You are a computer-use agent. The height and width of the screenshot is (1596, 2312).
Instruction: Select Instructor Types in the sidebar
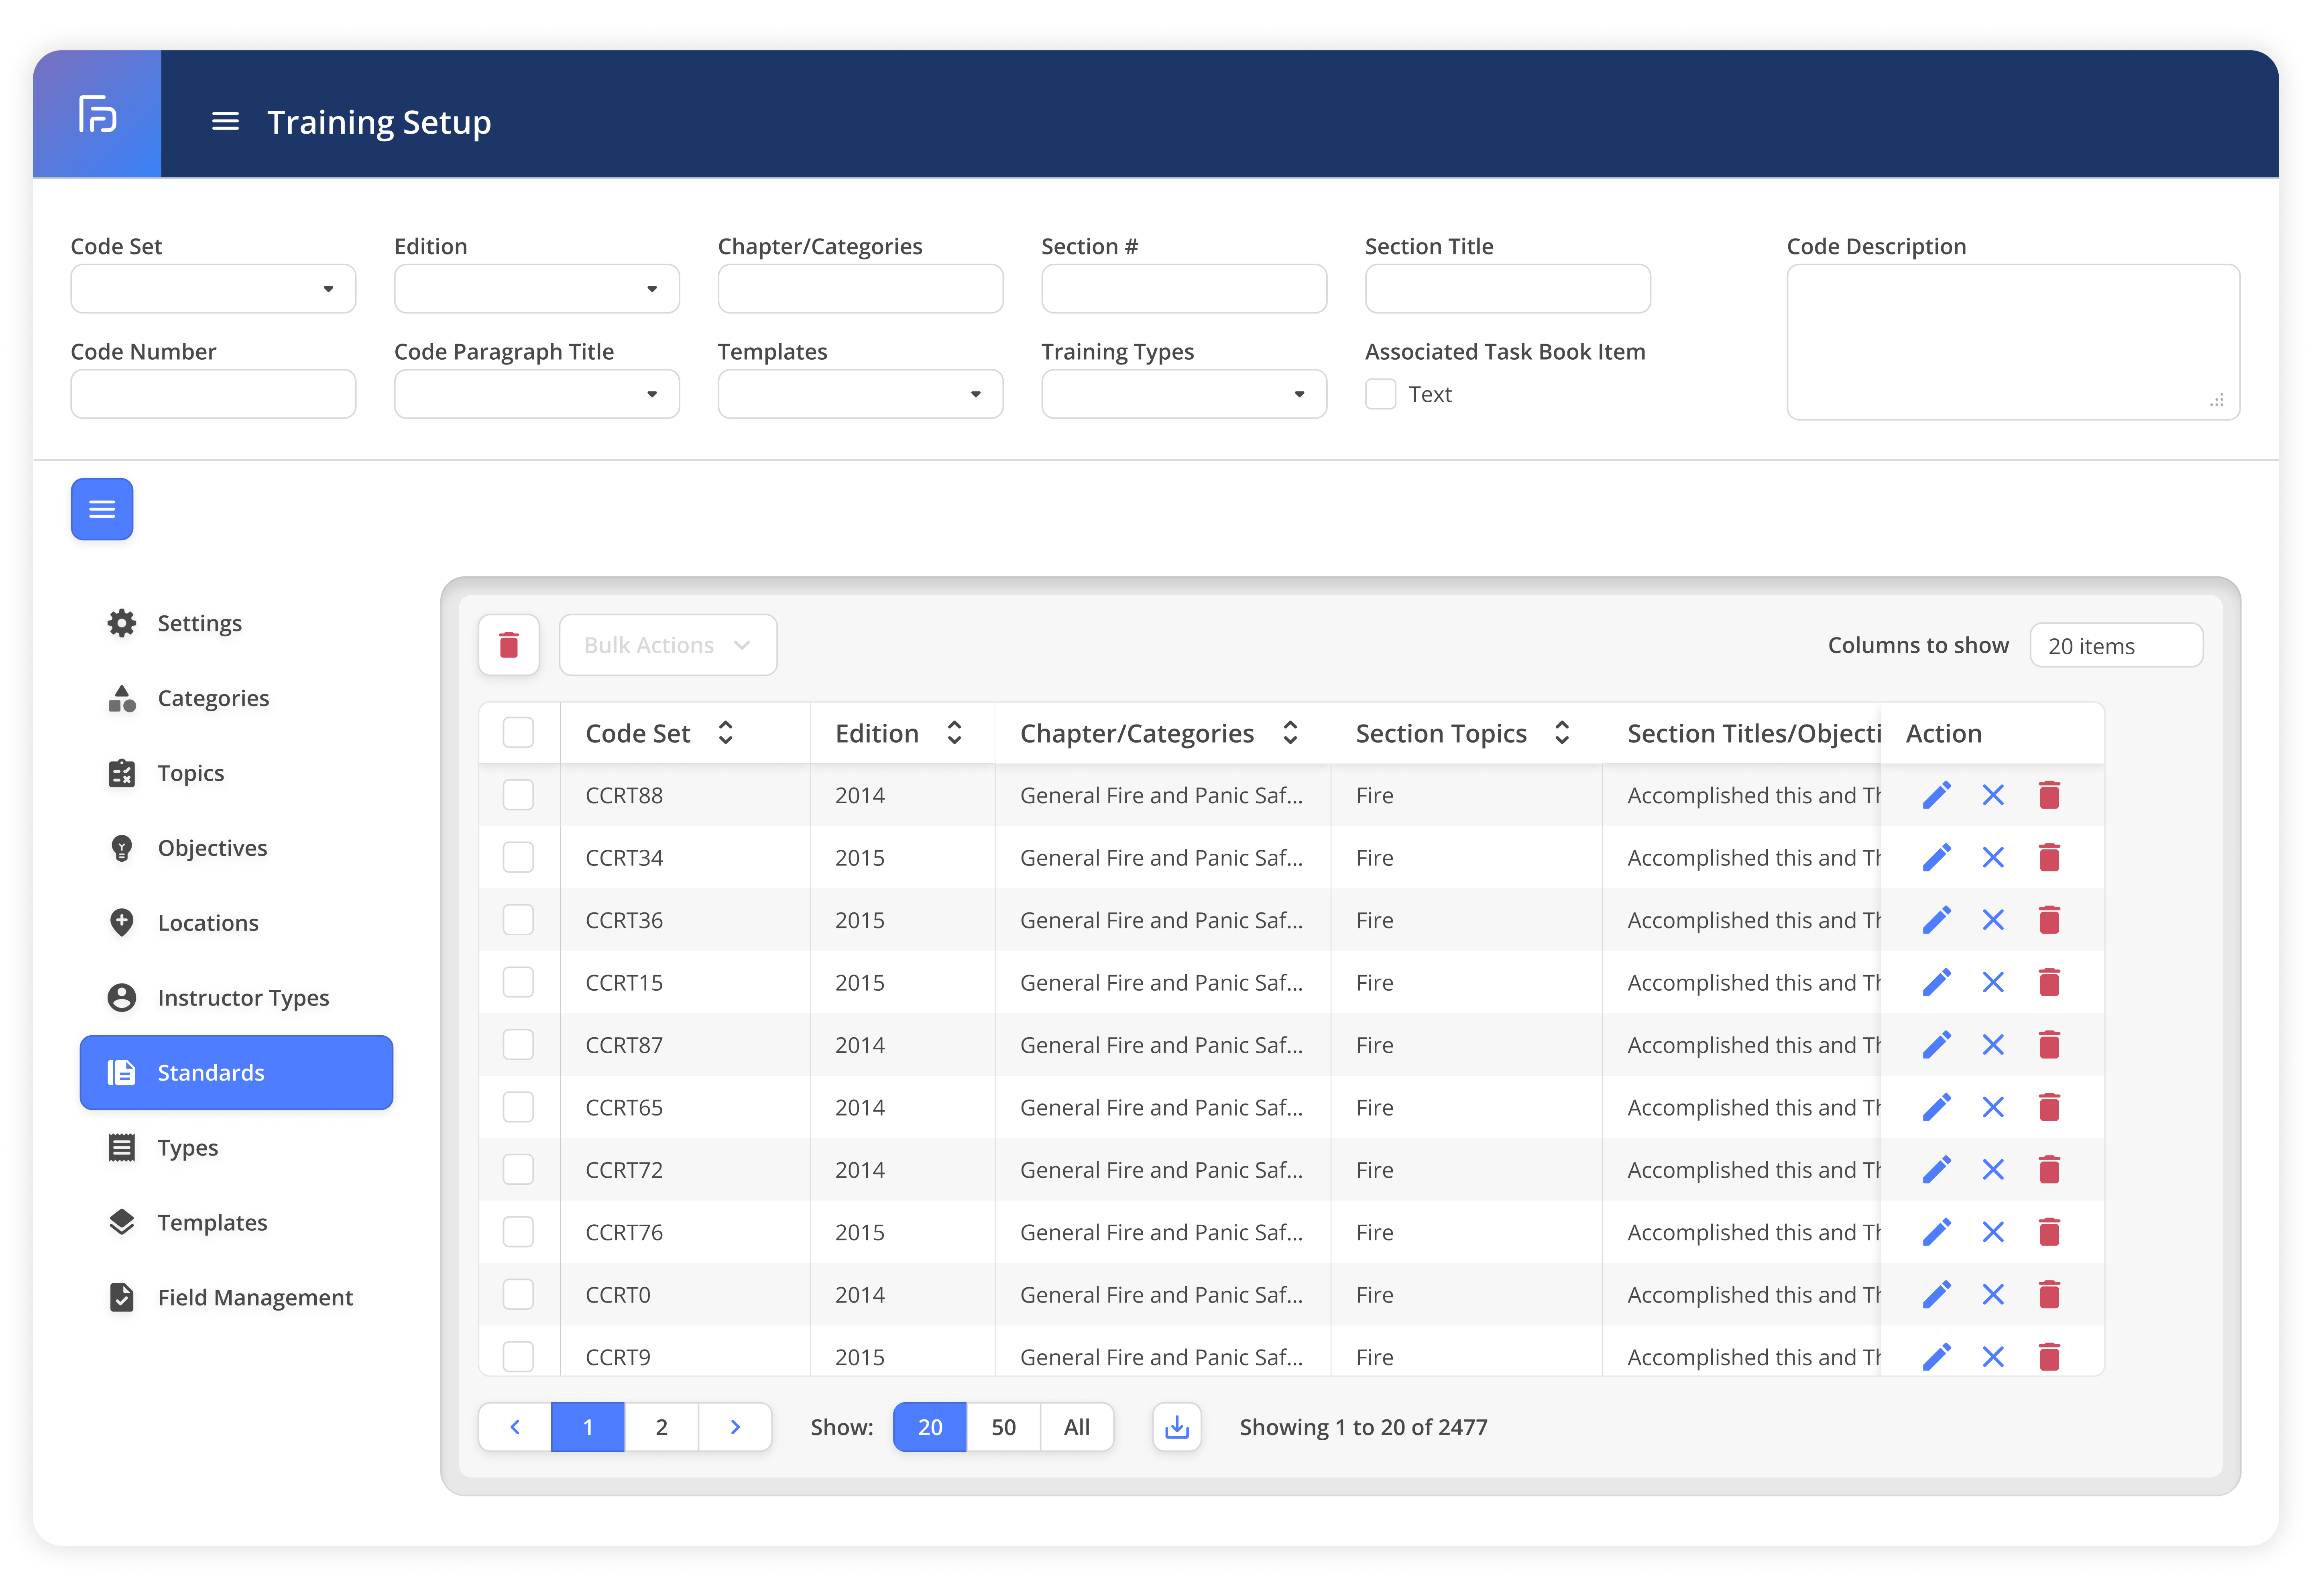(243, 997)
